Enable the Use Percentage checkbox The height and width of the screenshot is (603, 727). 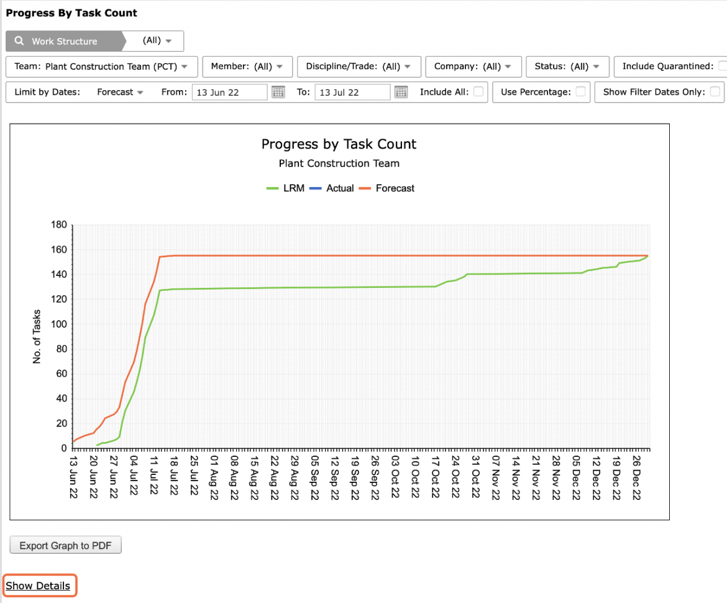[580, 91]
